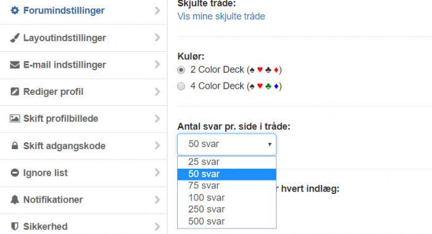Go to the Notifikationer menu entry

[x=83, y=200]
